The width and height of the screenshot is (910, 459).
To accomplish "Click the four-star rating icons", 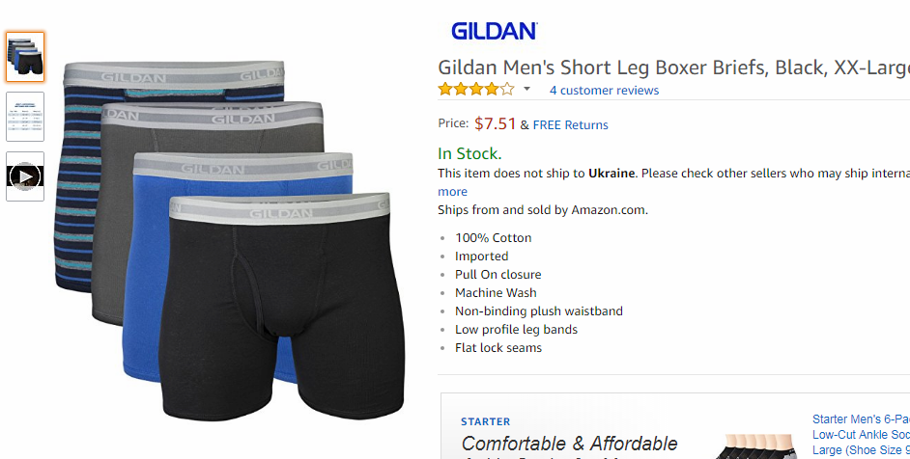I will [476, 90].
